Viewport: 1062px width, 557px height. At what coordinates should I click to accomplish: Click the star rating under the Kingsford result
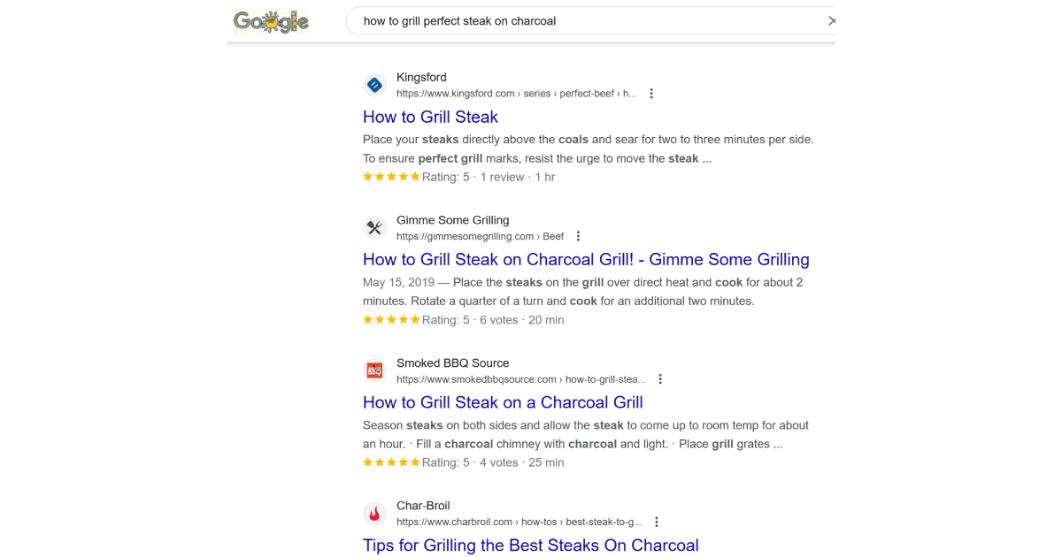tap(392, 177)
